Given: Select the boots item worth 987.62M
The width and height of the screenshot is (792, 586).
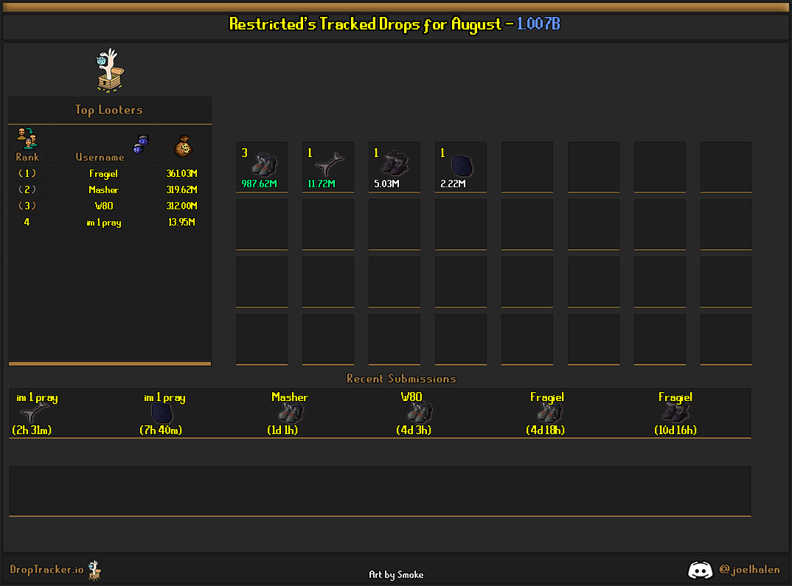Looking at the screenshot, I should 265,164.
